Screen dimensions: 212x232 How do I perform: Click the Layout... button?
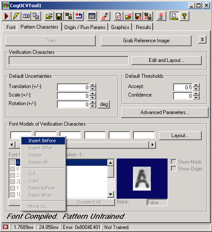(180, 135)
